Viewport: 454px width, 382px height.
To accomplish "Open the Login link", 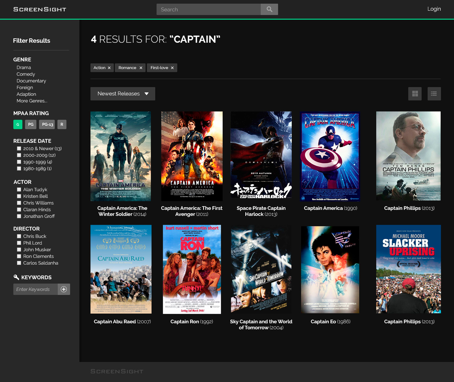I will click(434, 9).
